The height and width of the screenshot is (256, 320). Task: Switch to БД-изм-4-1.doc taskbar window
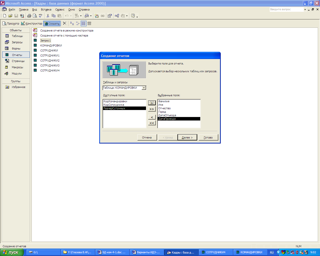click(112, 252)
